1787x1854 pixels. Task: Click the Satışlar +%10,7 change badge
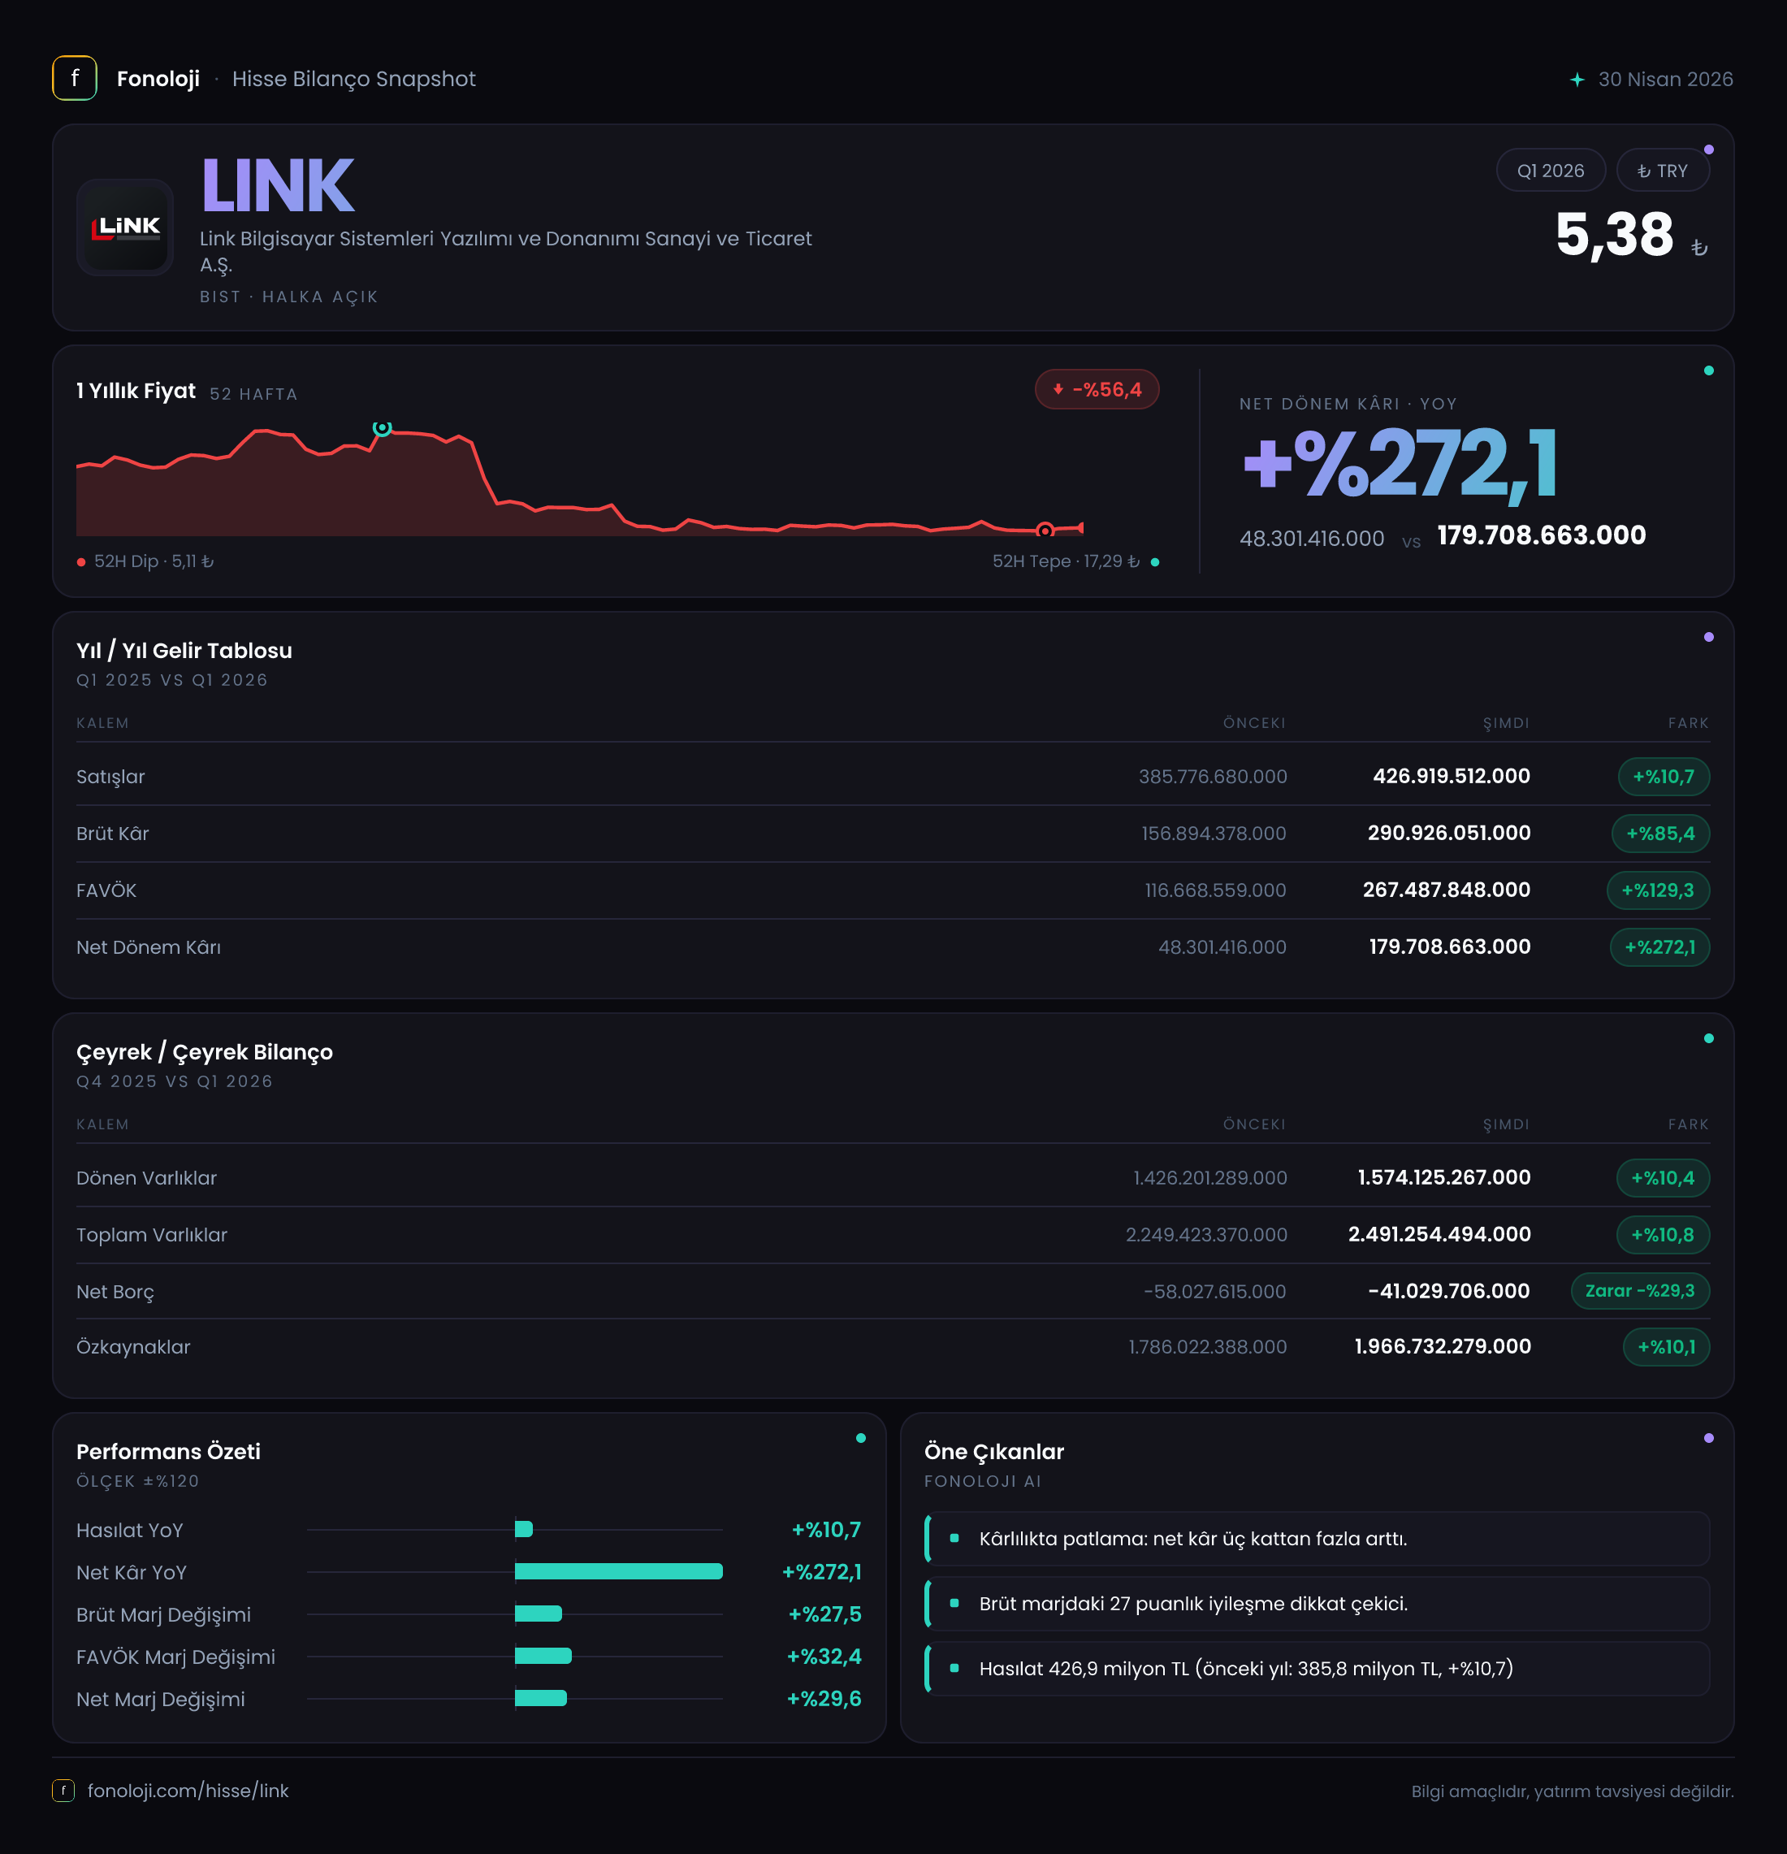[x=1664, y=777]
